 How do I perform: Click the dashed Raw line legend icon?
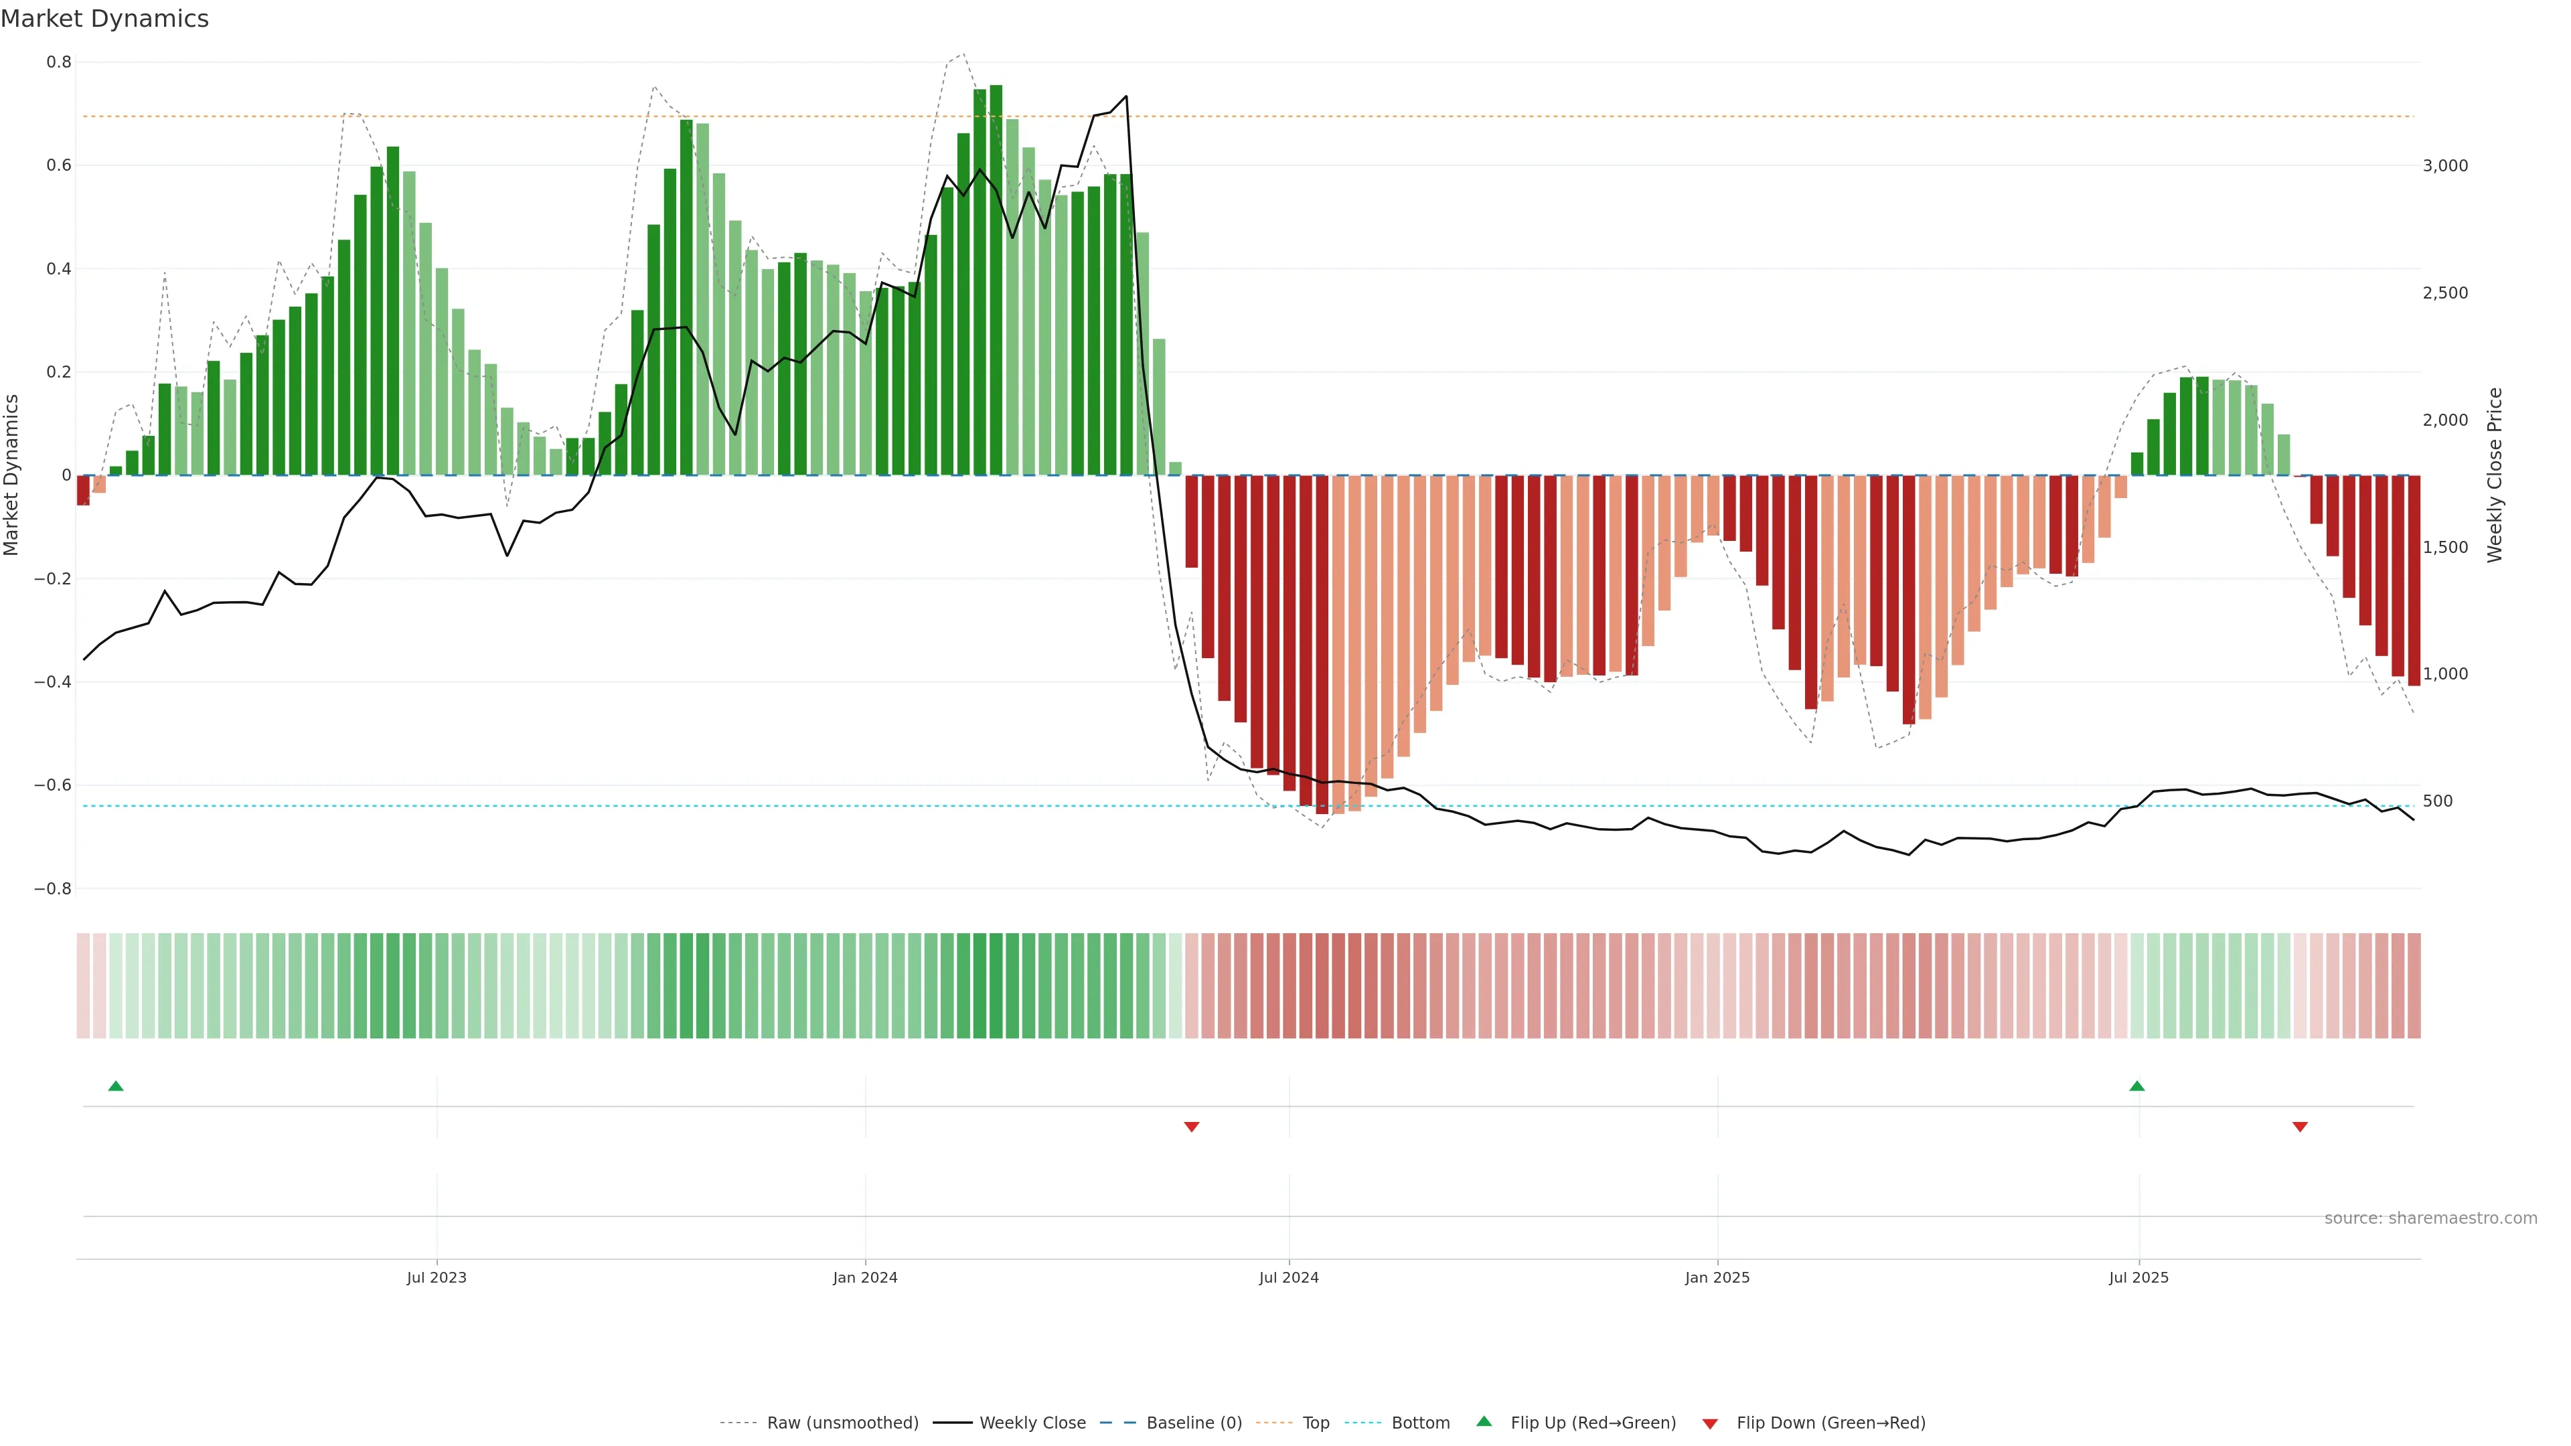pyautogui.click(x=738, y=1423)
